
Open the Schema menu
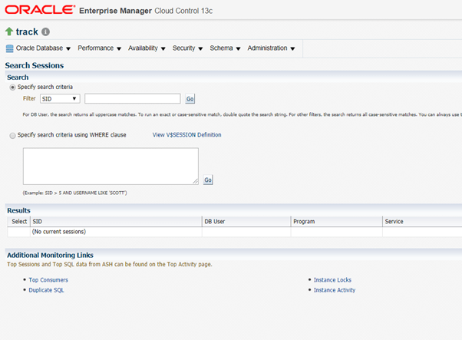coord(226,48)
